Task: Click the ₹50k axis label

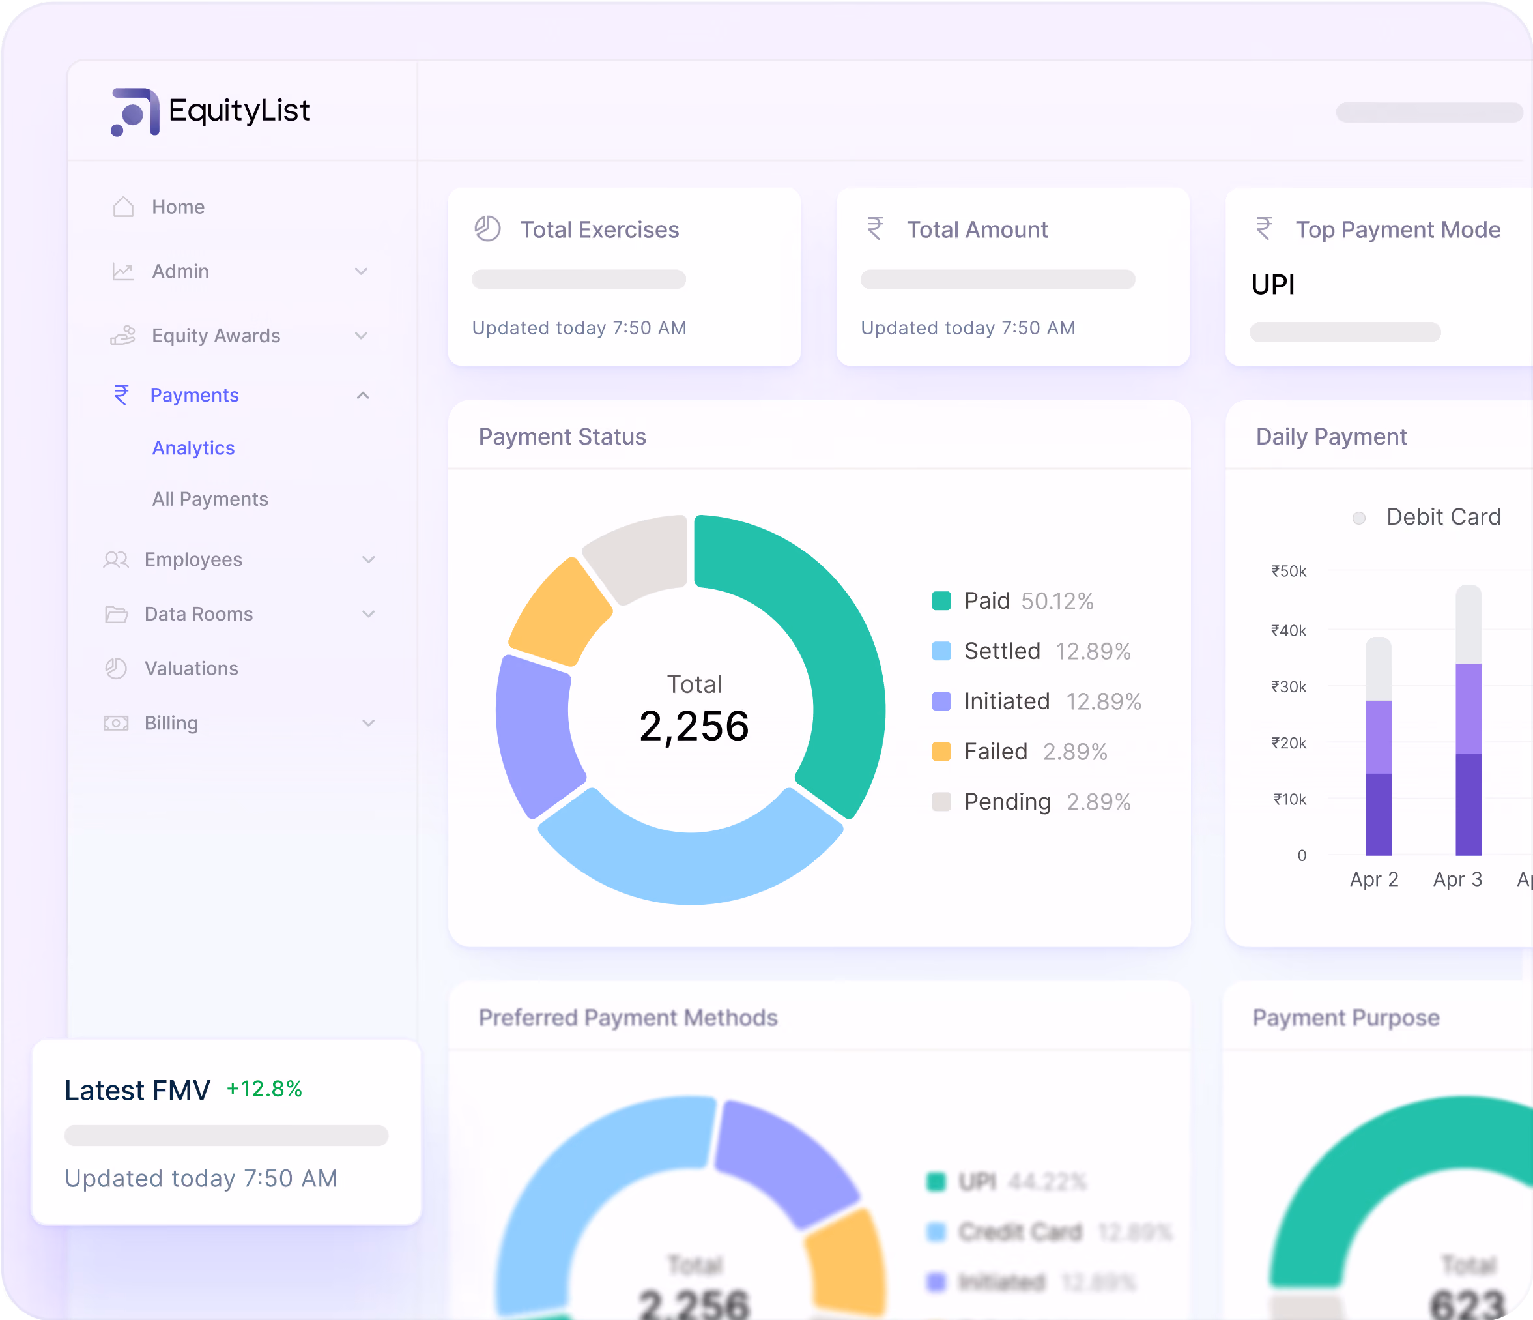Action: [1289, 571]
